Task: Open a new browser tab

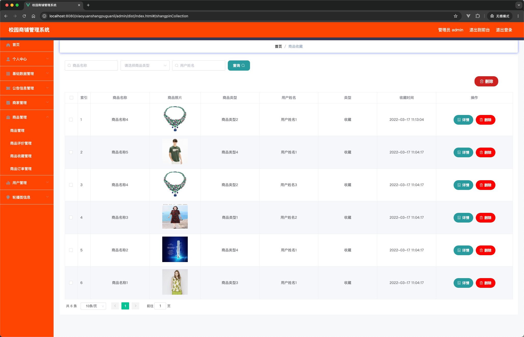Action: 88,5
